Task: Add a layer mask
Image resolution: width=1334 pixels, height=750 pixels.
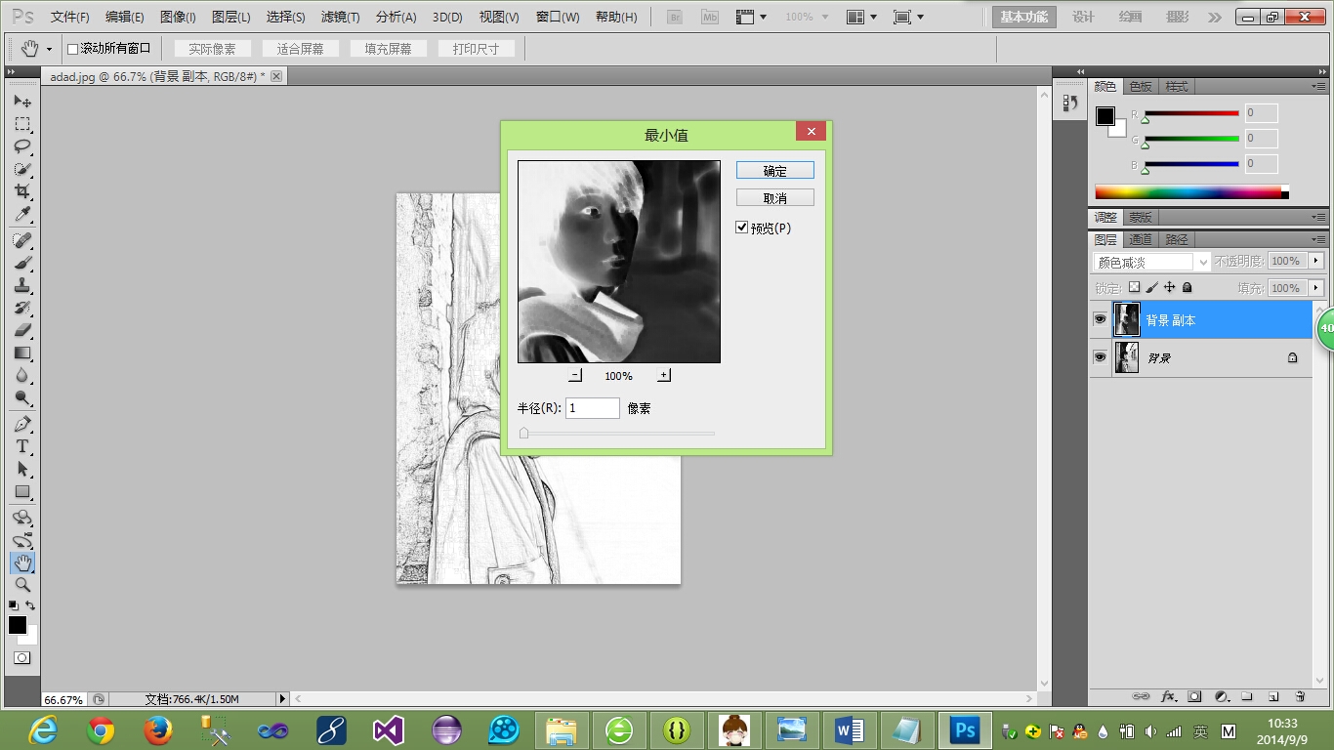Action: (1194, 696)
